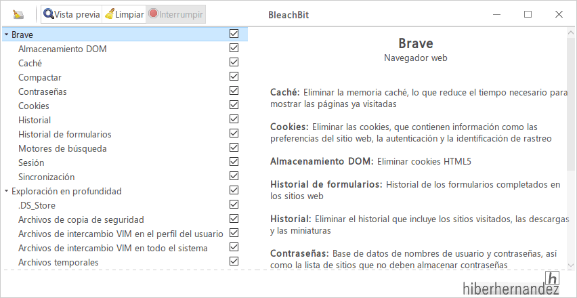577x298 pixels.
Task: Uncheck VIM en el perfil del usuario checkbox
Action: (x=234, y=233)
